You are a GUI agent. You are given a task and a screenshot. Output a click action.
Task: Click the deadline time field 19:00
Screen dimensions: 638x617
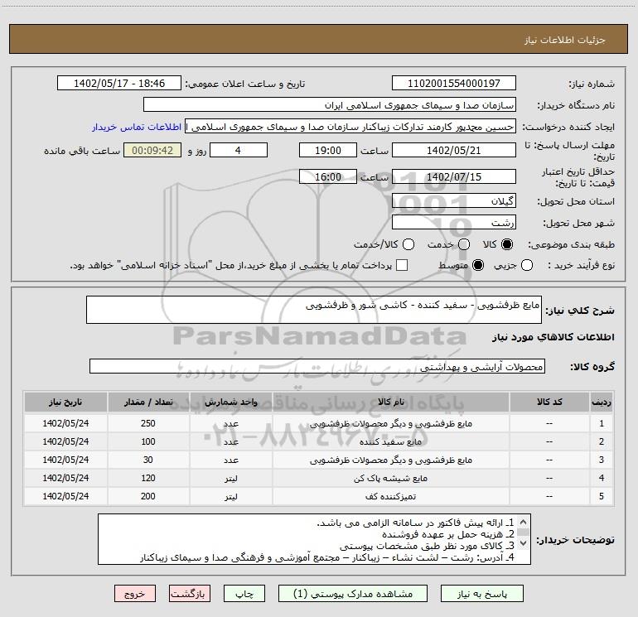pyautogui.click(x=328, y=151)
